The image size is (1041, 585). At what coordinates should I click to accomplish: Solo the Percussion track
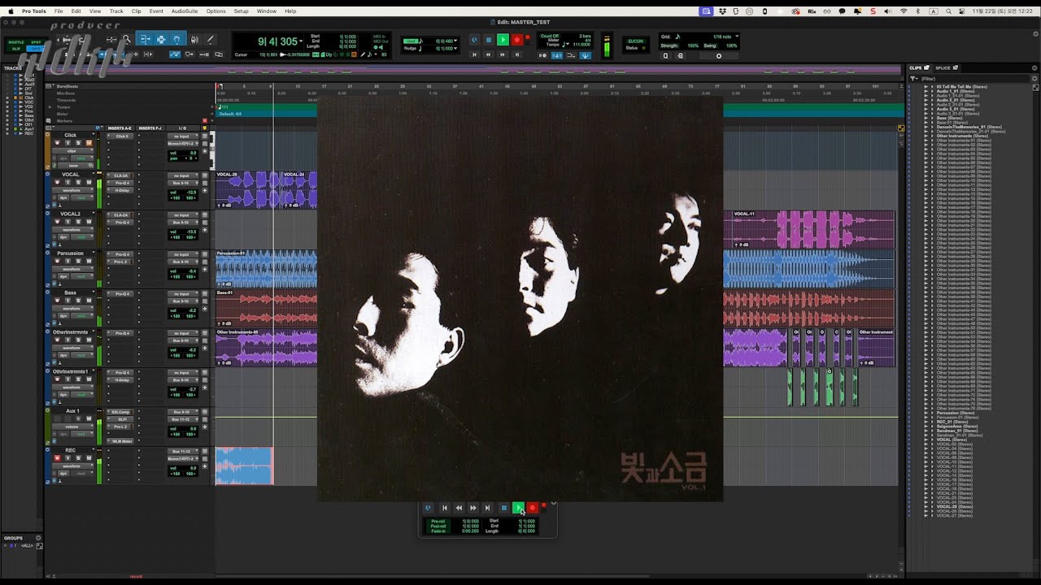(78, 261)
